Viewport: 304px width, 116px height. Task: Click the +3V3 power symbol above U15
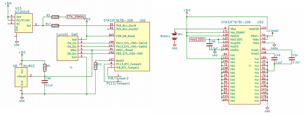8,5
